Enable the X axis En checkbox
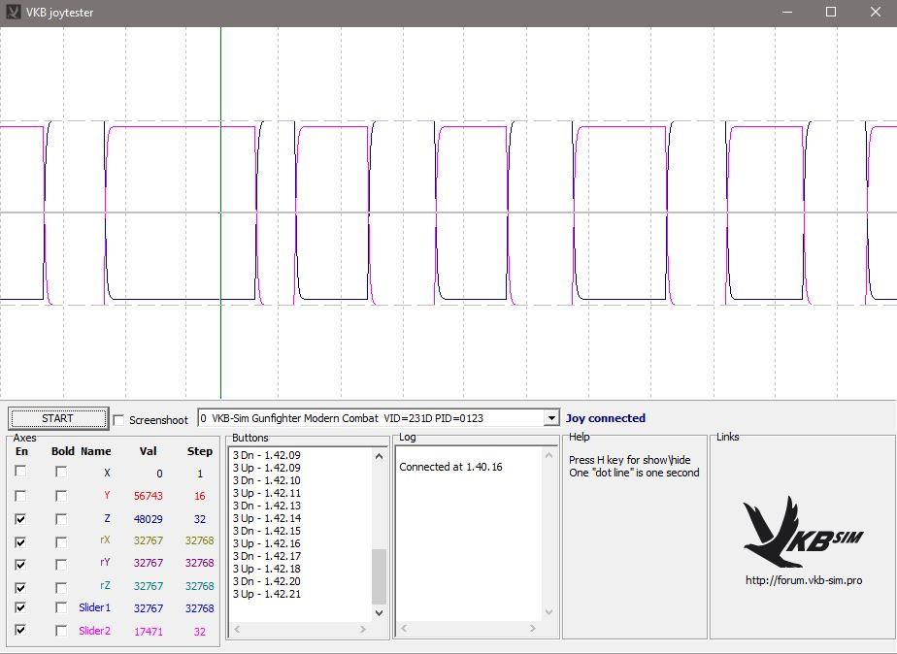 click(20, 473)
